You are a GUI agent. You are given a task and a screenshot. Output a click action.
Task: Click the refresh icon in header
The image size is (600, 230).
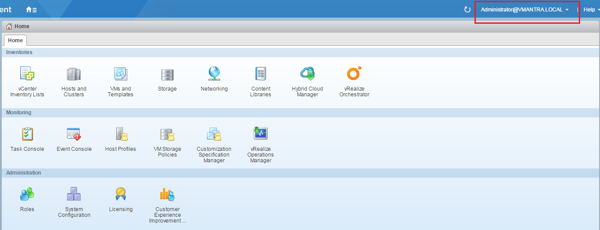point(467,9)
